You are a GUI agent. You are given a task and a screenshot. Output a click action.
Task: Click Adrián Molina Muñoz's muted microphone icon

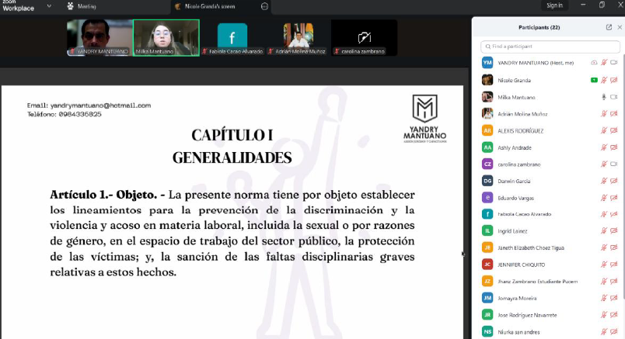pos(603,113)
